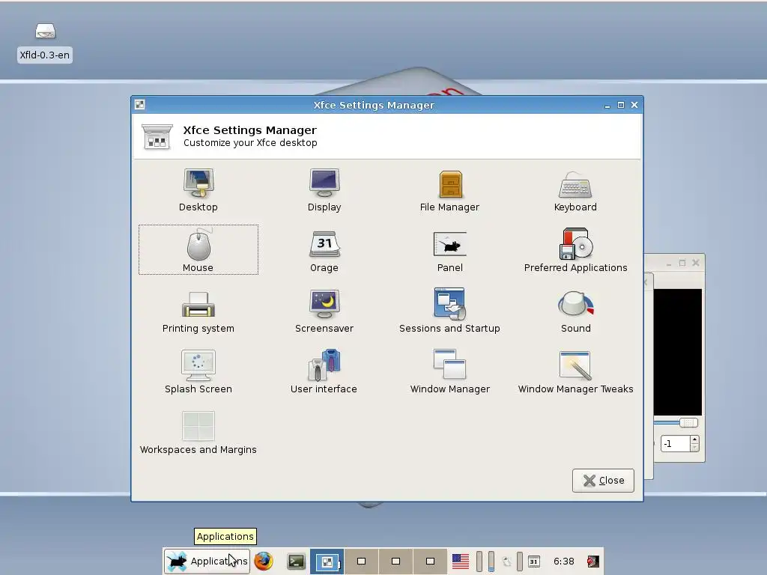767x575 pixels.
Task: Open File Manager preferences
Action: (449, 191)
